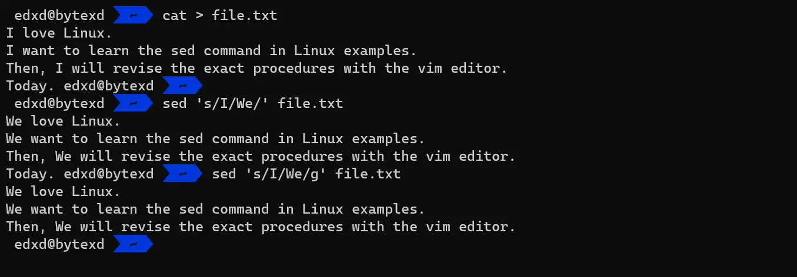Click the line starting 'Then, I will revise'

[x=256, y=68]
